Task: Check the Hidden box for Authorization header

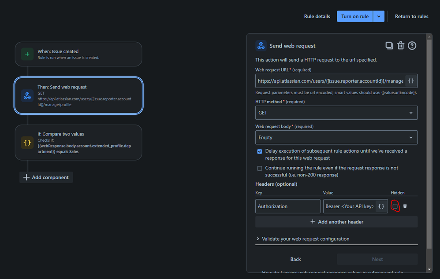Action: (395, 206)
